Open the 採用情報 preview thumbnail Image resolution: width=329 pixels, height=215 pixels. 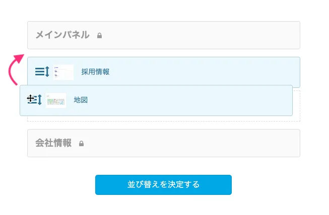click(x=63, y=72)
